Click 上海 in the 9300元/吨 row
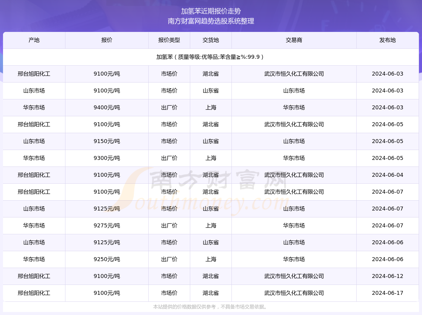Viewport: 422px width, 315px height. coord(211,158)
